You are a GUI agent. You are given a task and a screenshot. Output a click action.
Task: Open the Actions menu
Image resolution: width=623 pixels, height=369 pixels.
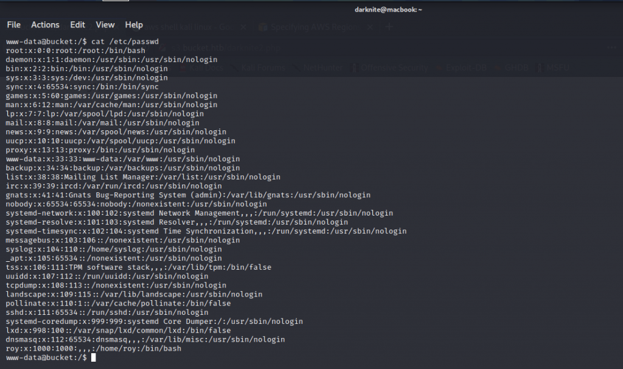(45, 25)
